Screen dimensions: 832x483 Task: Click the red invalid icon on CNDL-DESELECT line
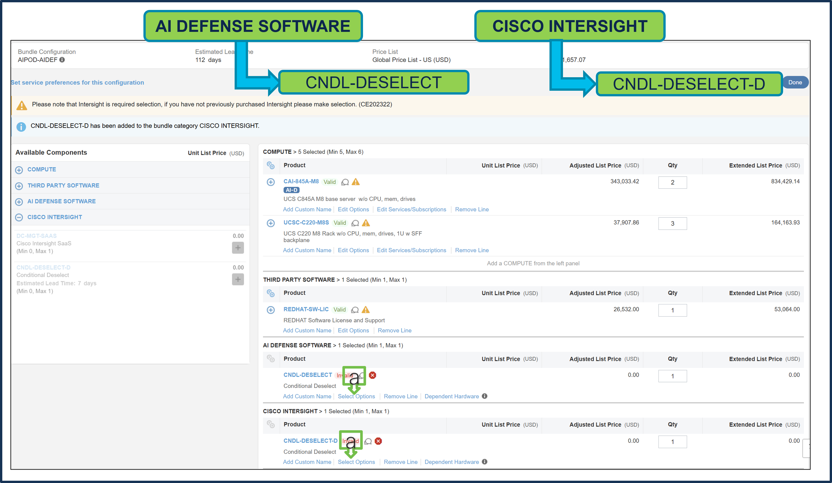(372, 375)
